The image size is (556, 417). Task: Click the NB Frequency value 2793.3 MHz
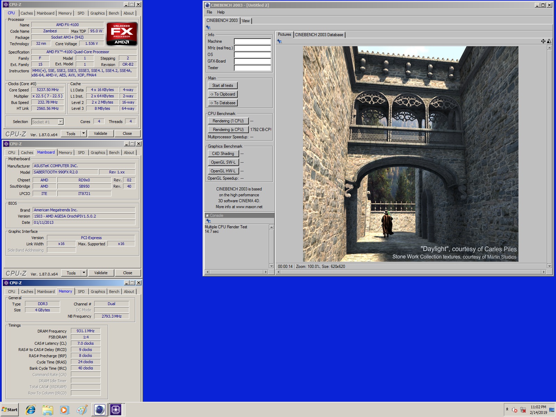112,316
